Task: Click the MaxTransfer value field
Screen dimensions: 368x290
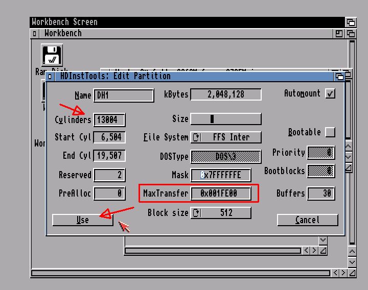Action: click(221, 194)
